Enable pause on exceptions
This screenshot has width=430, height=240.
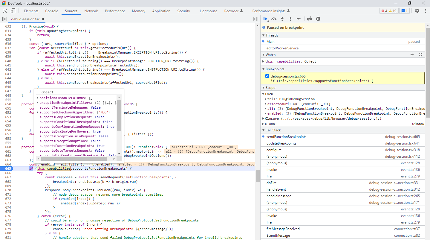click(x=318, y=19)
